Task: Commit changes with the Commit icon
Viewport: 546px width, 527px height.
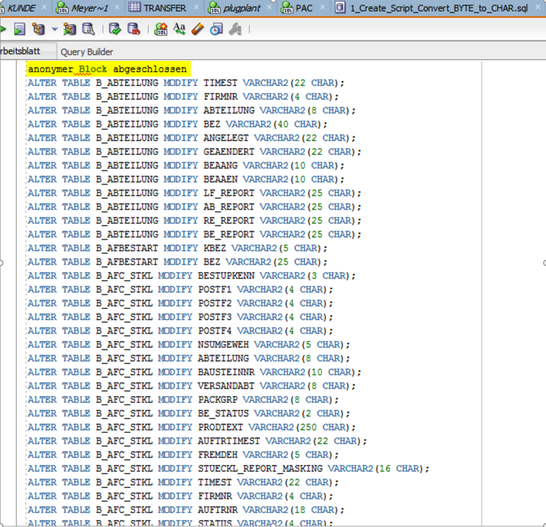Action: coord(115,29)
